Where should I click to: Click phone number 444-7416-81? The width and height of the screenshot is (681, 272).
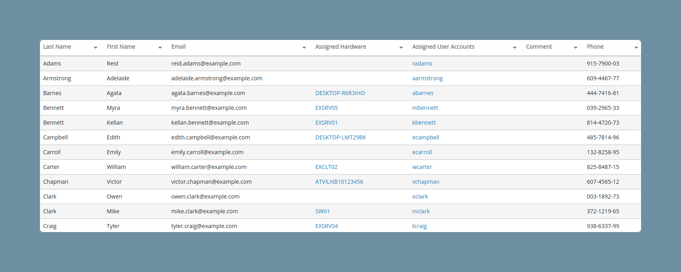[603, 93]
